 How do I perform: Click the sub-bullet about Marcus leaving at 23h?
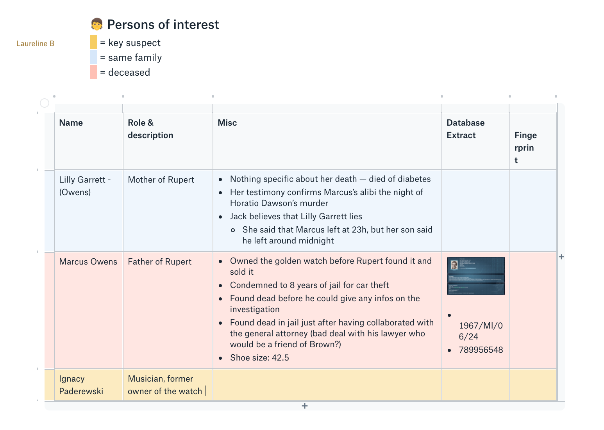point(338,235)
